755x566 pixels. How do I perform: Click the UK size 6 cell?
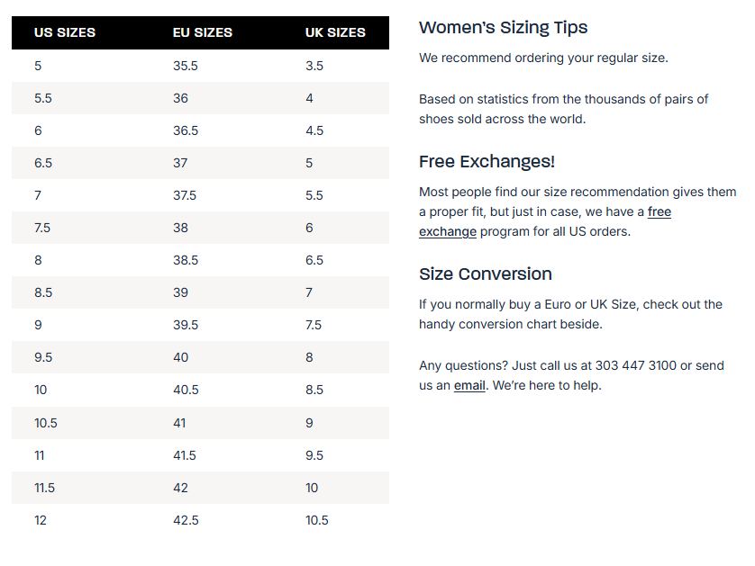coord(309,228)
